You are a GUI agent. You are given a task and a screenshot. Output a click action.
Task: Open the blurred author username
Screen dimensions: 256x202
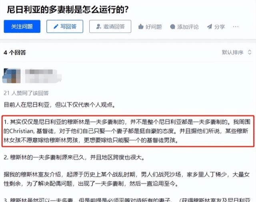[x=43, y=76]
